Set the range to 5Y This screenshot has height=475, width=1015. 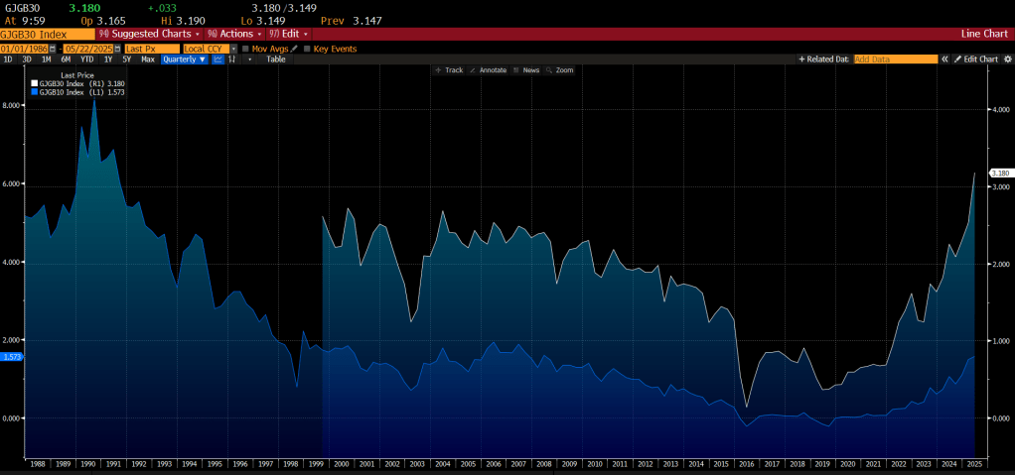(x=126, y=59)
